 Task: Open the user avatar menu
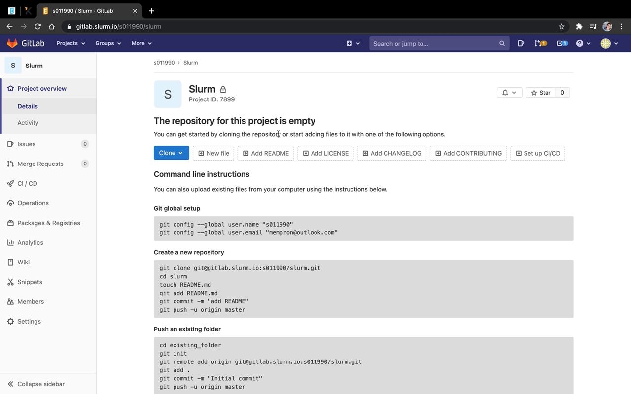(609, 43)
